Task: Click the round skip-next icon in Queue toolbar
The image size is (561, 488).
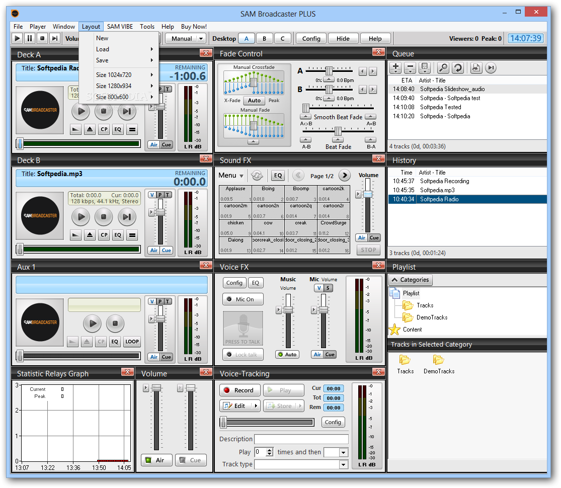Action: click(491, 67)
